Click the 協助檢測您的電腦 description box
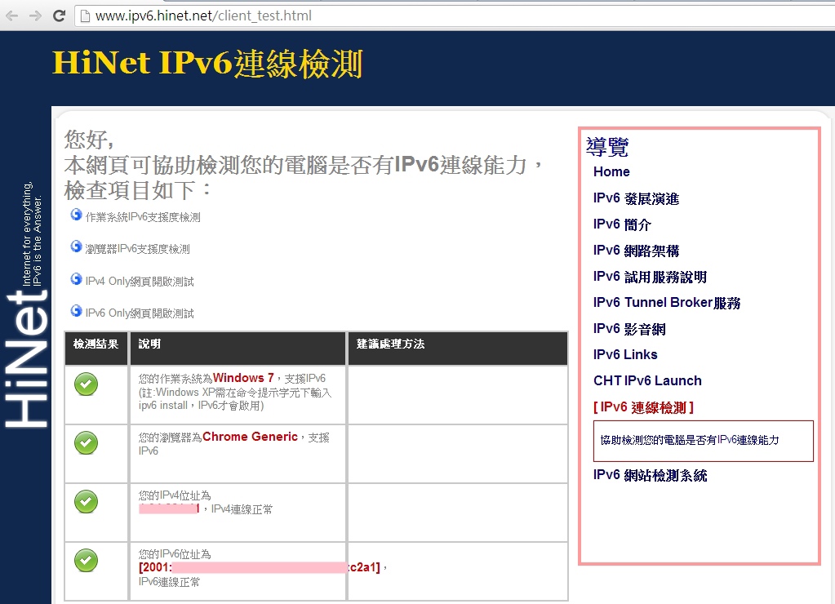Image resolution: width=835 pixels, height=604 pixels. coord(704,441)
